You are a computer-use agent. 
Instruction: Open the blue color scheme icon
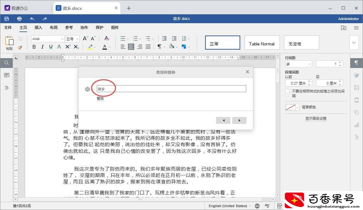(x=184, y=47)
